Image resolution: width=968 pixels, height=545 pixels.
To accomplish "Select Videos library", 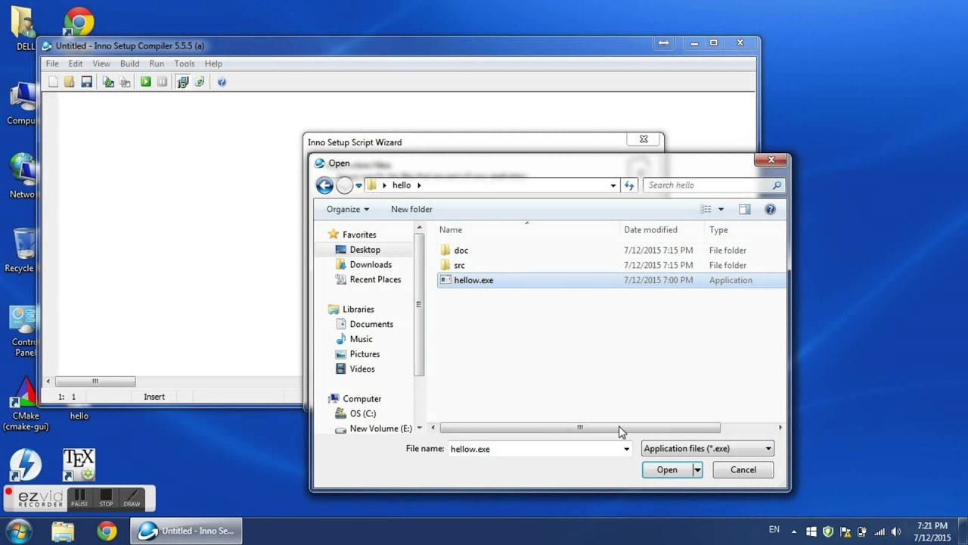I will [x=362, y=369].
